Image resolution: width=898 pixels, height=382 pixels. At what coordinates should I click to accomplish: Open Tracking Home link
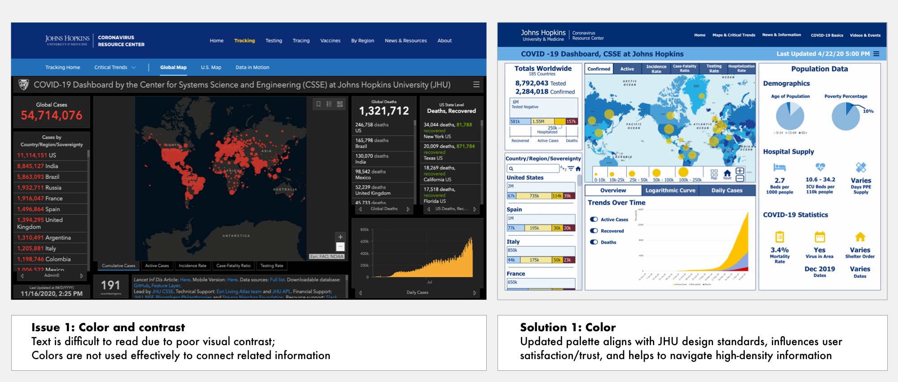pos(62,67)
